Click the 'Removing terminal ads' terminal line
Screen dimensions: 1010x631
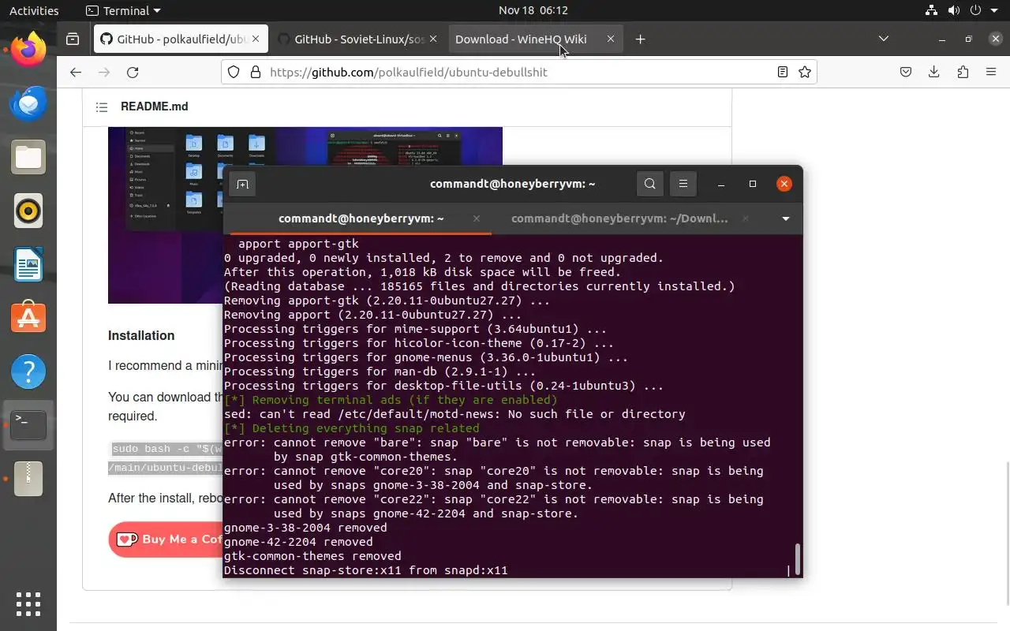(x=391, y=400)
